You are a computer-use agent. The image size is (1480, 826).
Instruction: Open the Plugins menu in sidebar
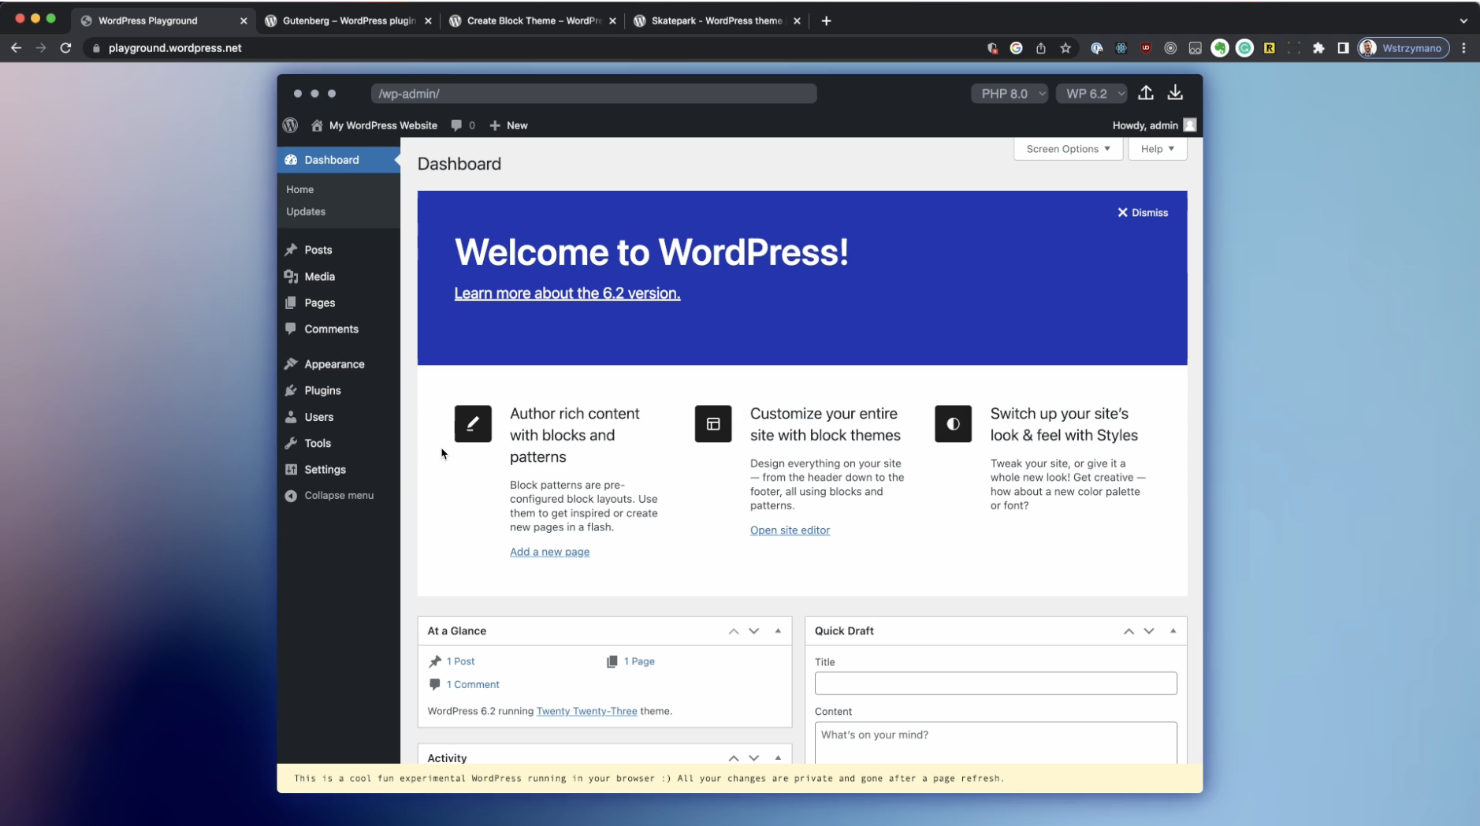322,391
